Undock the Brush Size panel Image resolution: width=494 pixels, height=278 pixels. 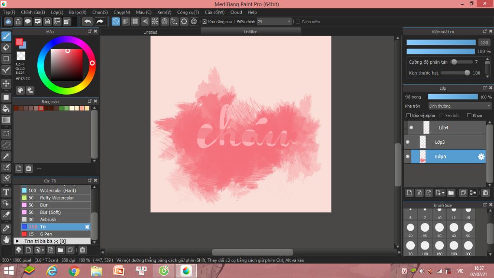click(x=484, y=205)
